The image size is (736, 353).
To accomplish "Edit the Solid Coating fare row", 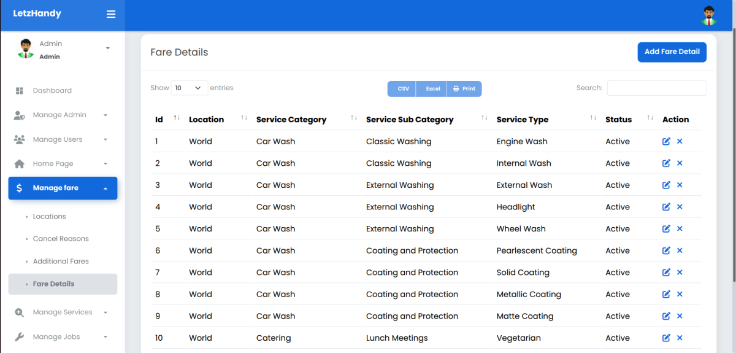I will [666, 272].
